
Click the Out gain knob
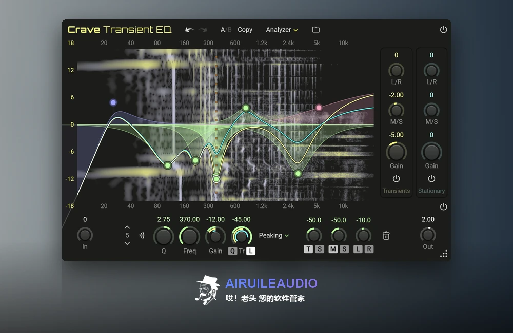pyautogui.click(x=428, y=235)
